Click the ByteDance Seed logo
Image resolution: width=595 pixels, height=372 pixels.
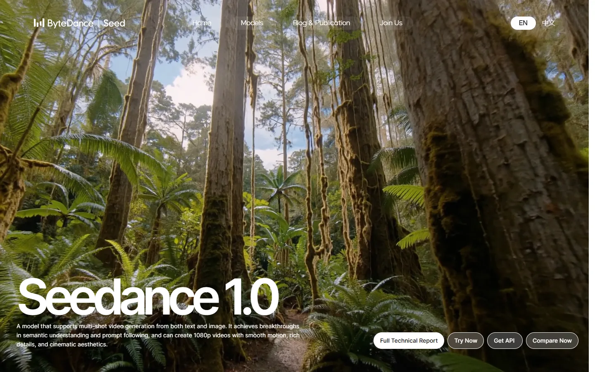pos(79,23)
